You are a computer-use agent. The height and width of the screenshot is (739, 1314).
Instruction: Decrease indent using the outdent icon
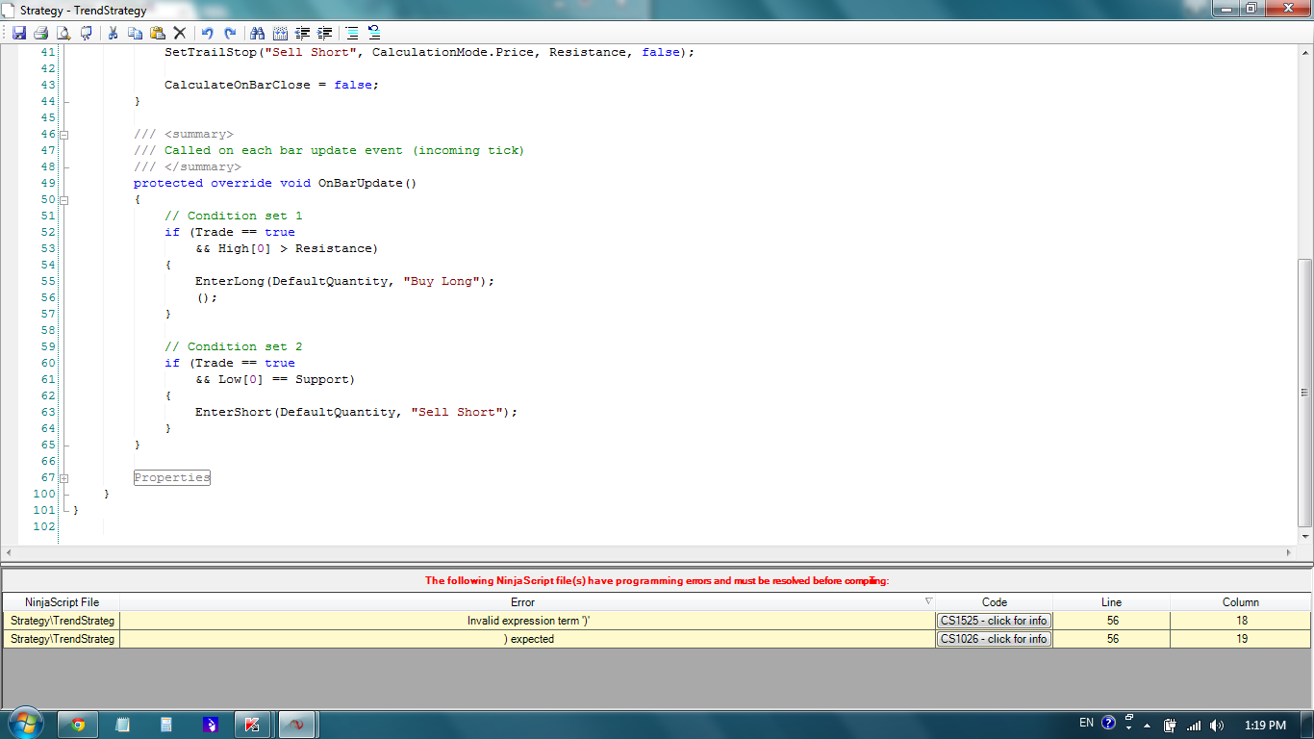click(302, 33)
